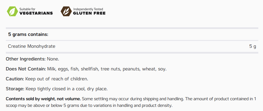
Task: Click the bold GLUTEN FREE badge text
Action: click(89, 13)
